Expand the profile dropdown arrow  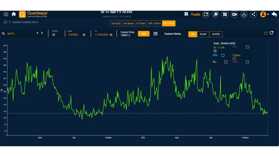pyautogui.click(x=268, y=14)
